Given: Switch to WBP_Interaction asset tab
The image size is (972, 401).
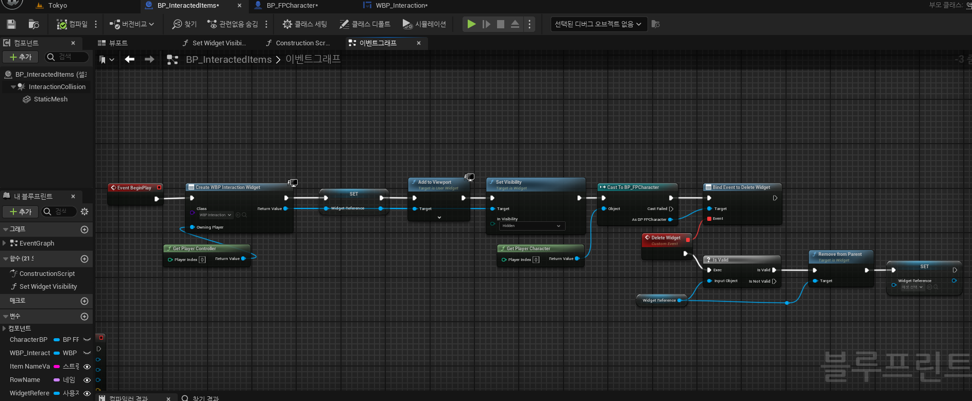Looking at the screenshot, I should (401, 6).
